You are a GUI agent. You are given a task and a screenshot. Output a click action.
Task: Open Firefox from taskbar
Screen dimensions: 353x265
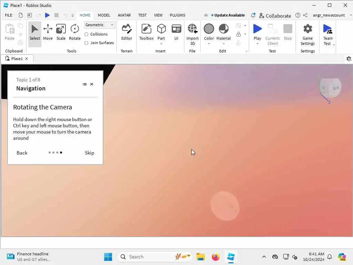click(x=215, y=257)
